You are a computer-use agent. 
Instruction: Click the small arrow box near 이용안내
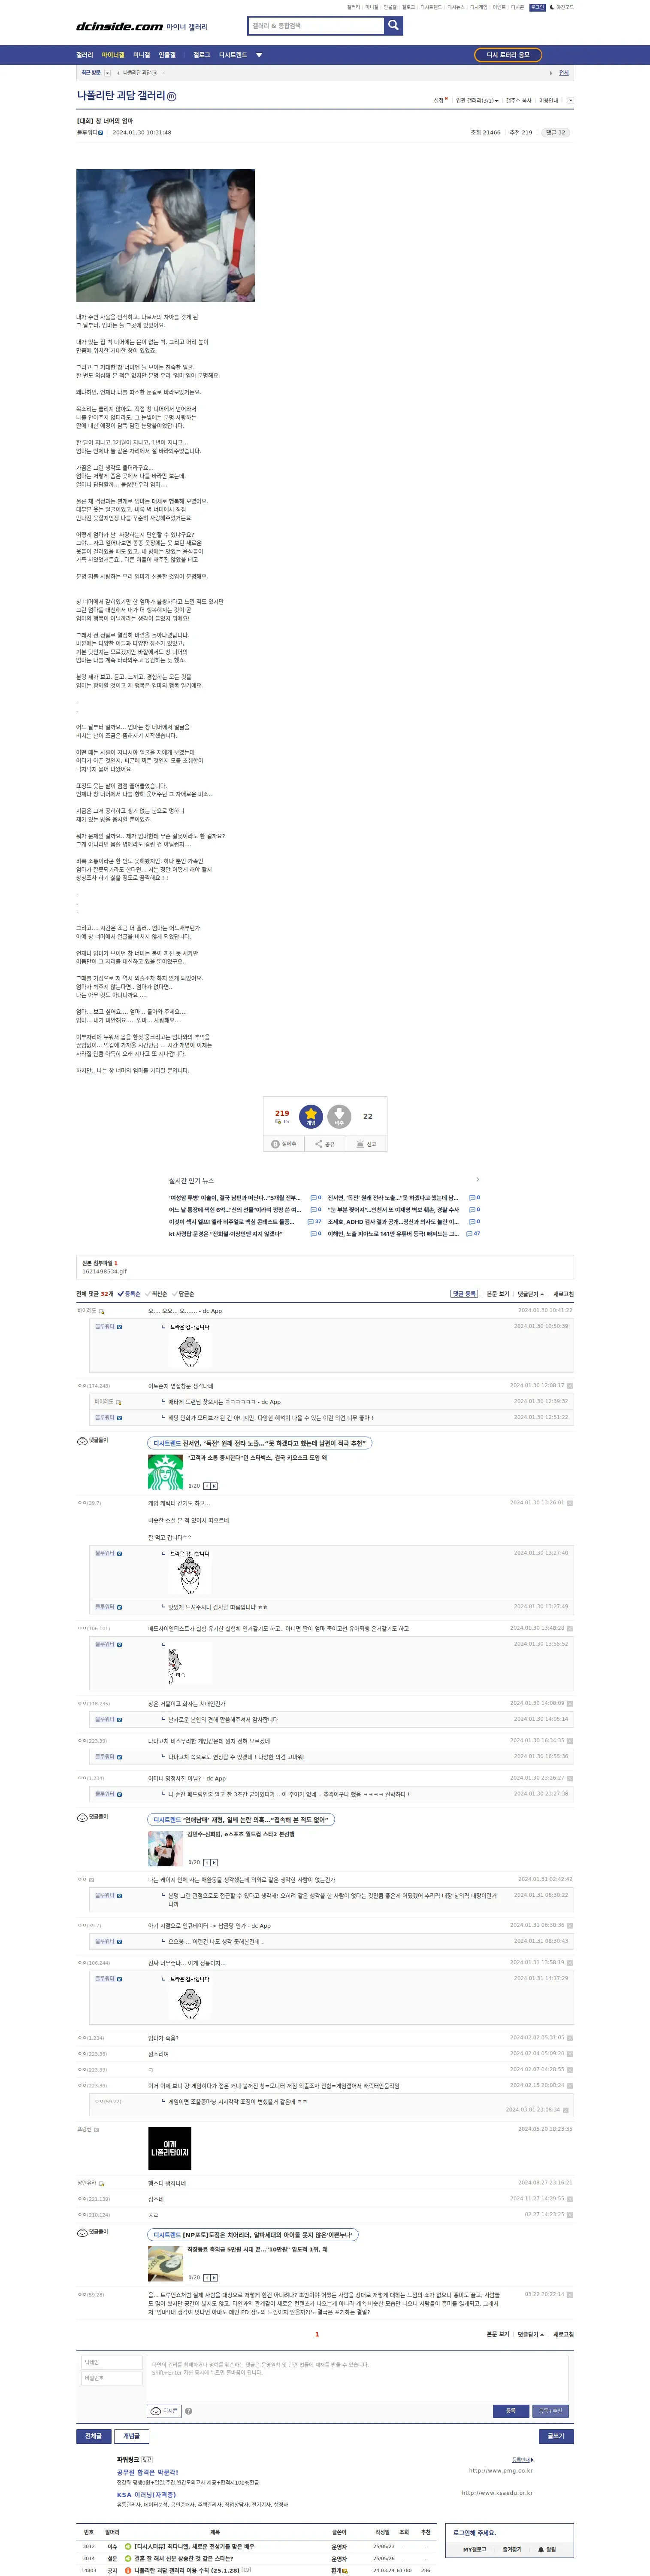pyautogui.click(x=570, y=100)
